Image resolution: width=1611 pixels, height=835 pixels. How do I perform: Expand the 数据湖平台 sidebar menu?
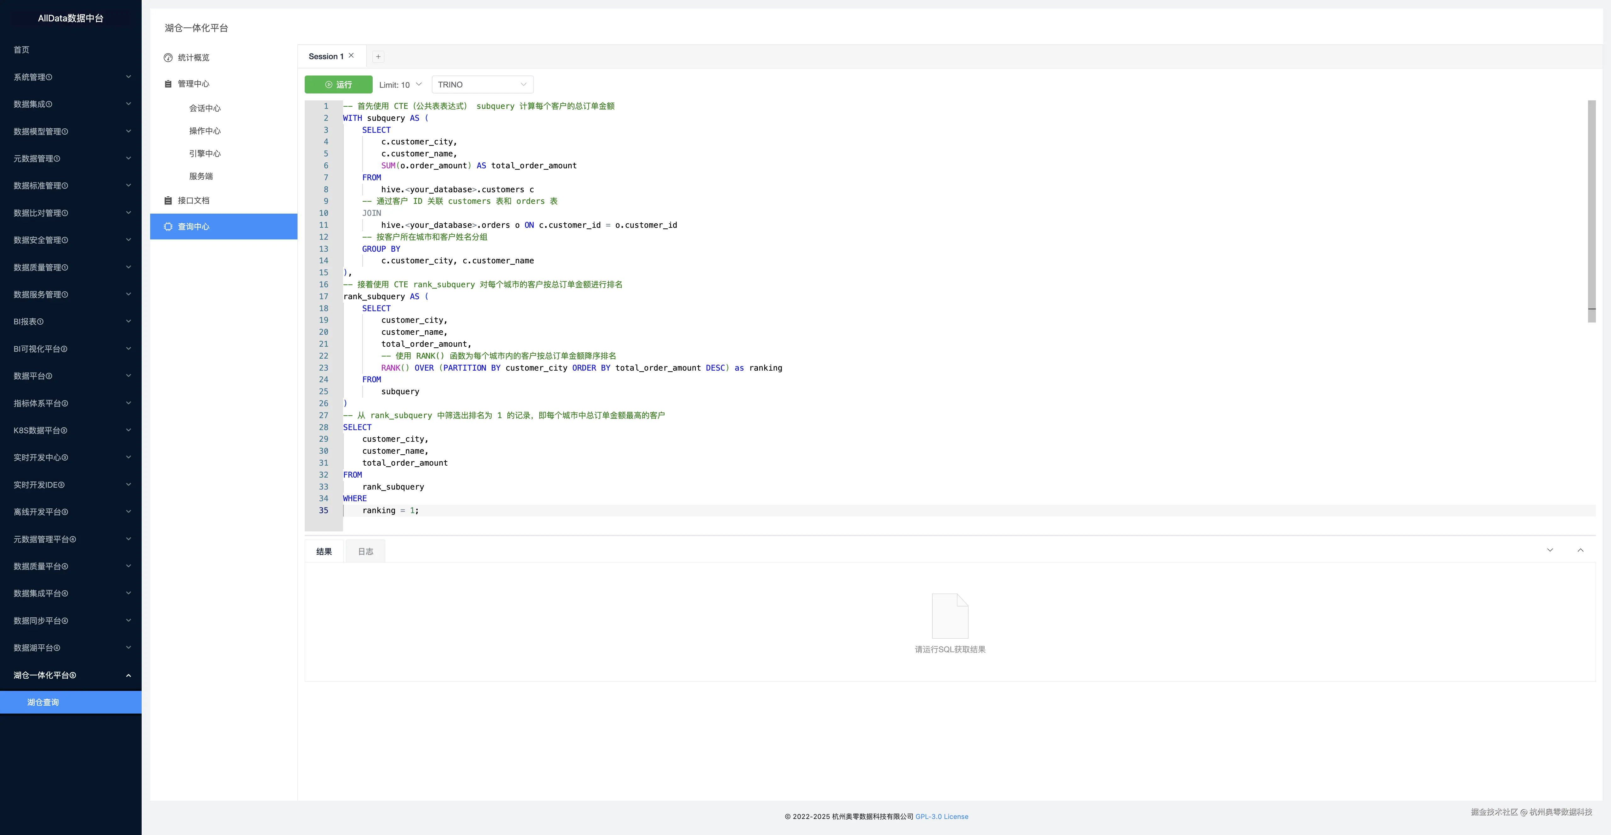point(71,648)
